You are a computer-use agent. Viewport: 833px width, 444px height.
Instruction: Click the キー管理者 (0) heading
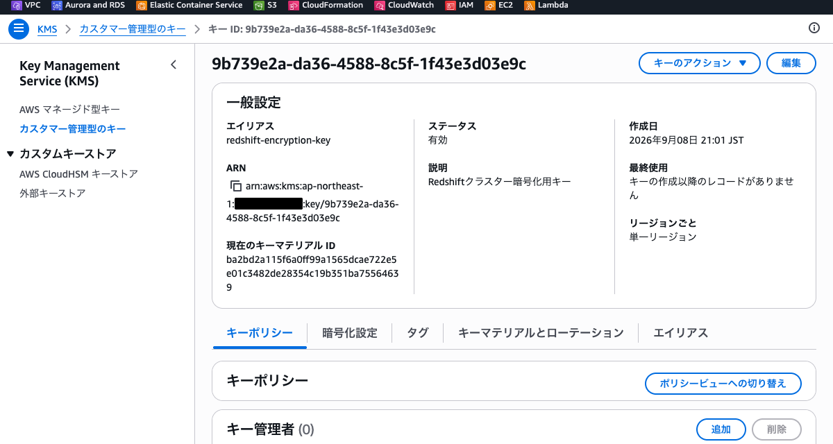270,430
